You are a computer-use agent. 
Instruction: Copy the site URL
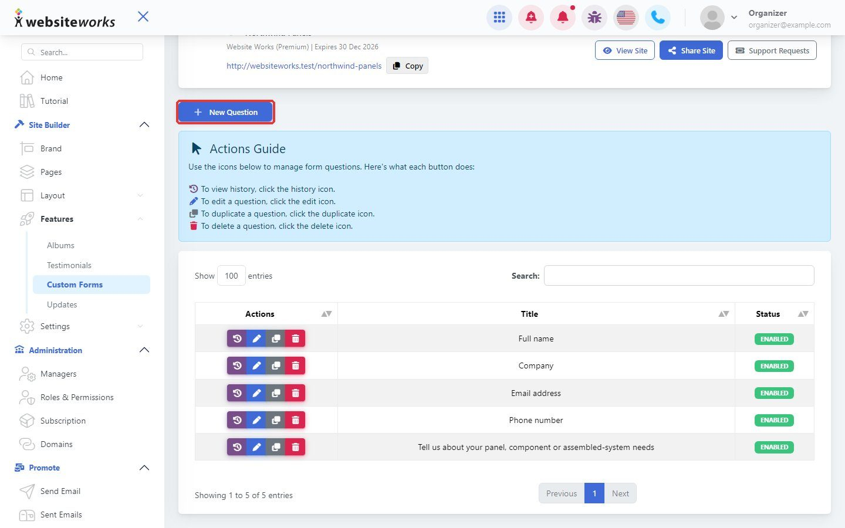click(407, 66)
